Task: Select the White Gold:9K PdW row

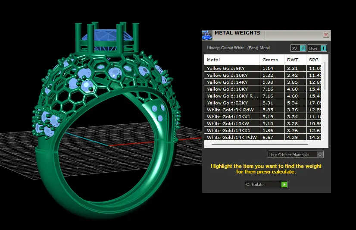Action: point(262,110)
